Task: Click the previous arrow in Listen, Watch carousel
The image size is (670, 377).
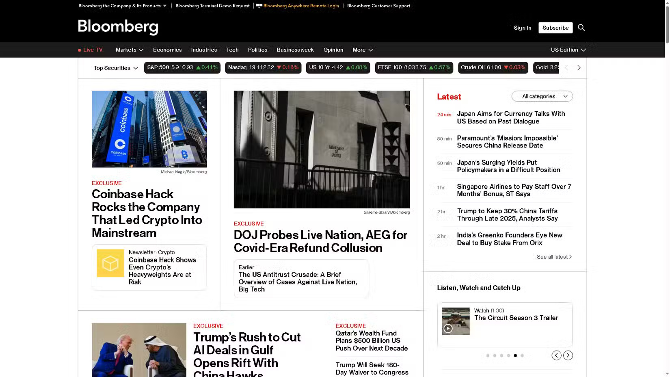Action: coord(556,355)
